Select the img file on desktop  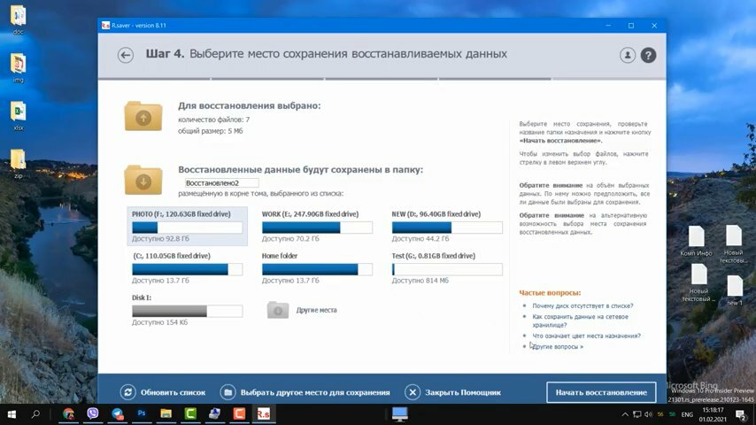[19, 67]
